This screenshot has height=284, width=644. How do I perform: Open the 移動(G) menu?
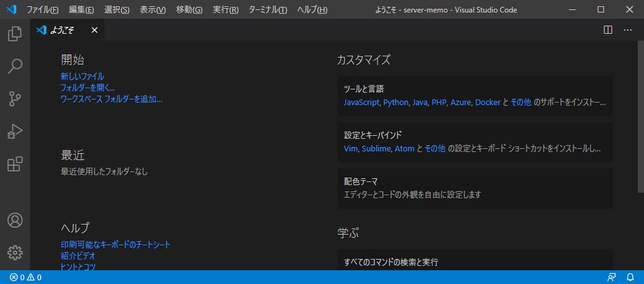pos(190,9)
